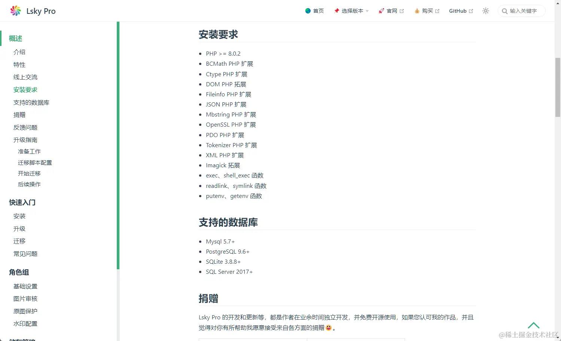Screen dimensions: 561x341
Task: Click text 'PostgreSQL 9.6+'
Action: pyautogui.click(x=228, y=252)
